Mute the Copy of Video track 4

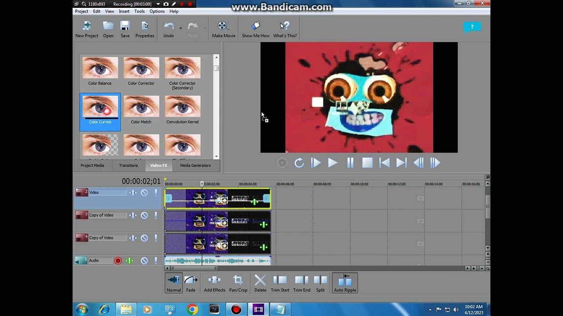click(x=144, y=238)
